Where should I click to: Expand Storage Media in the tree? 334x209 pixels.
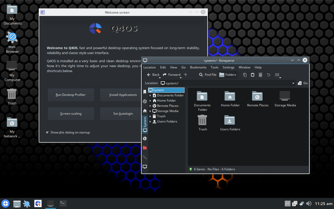point(150,111)
